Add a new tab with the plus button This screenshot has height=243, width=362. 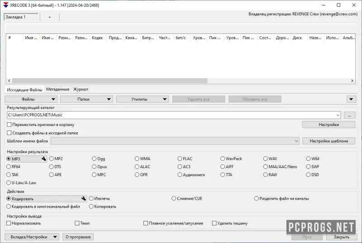coord(50,17)
